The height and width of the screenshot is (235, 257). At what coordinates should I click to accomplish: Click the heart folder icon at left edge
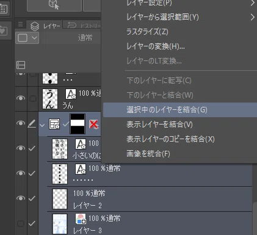[4, 31]
